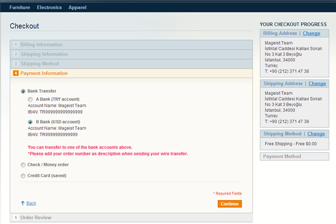Click the Shipping Address progress heading
The width and height of the screenshot is (336, 224).
(x=283, y=84)
